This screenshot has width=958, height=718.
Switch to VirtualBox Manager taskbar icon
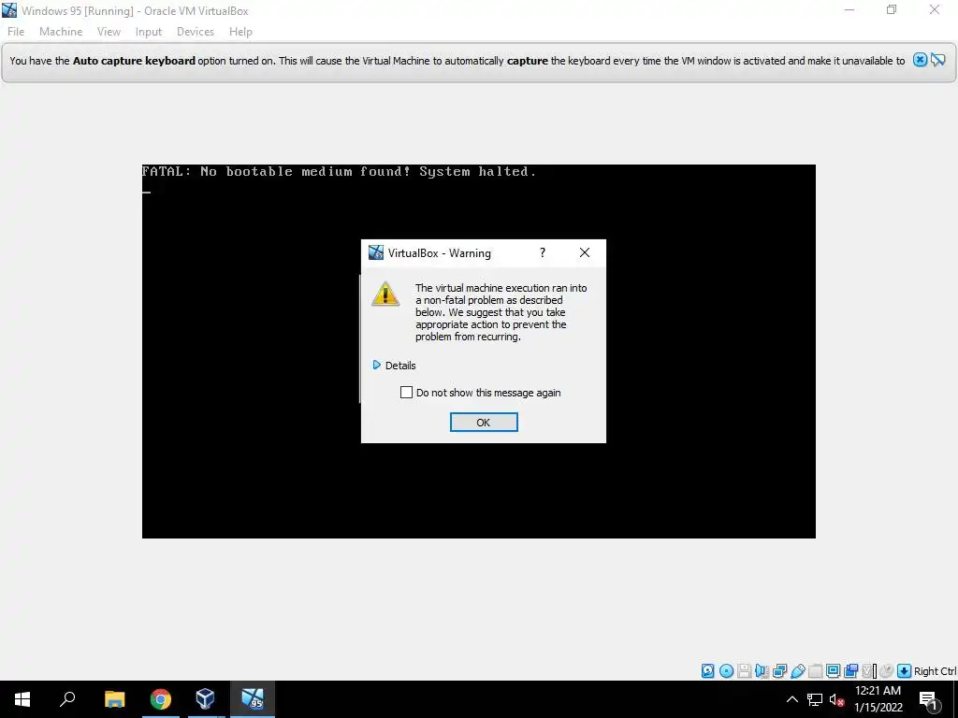205,699
